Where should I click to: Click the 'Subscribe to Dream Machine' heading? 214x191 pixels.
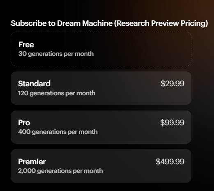click(x=62, y=23)
